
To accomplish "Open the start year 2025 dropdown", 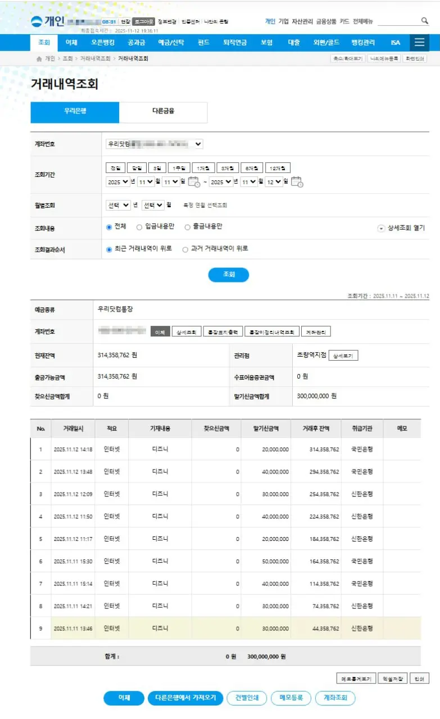I will click(x=117, y=181).
